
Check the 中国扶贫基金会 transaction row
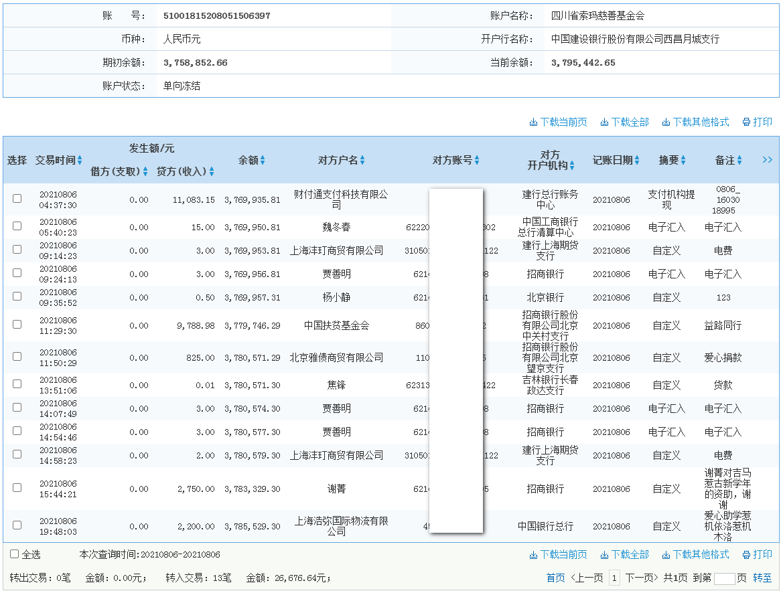click(17, 324)
